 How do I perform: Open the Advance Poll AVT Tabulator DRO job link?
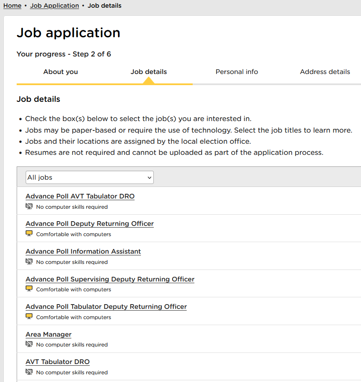(80, 196)
